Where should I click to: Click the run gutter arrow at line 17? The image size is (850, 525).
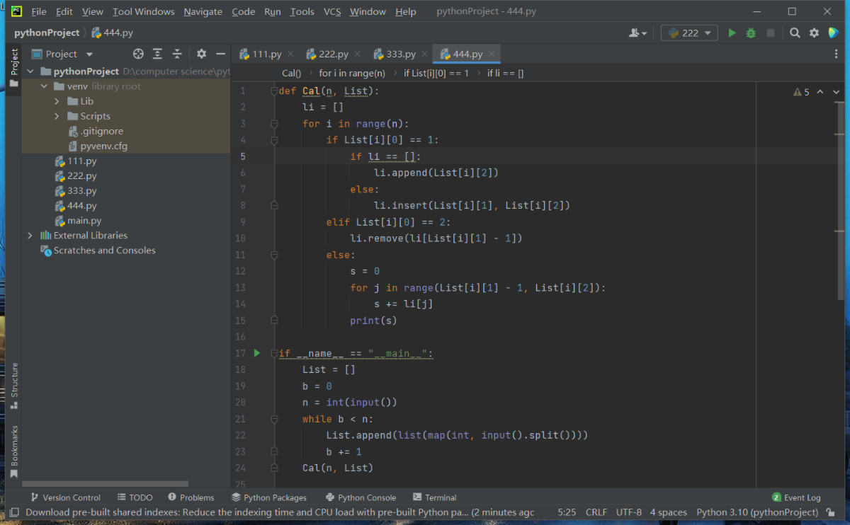257,353
